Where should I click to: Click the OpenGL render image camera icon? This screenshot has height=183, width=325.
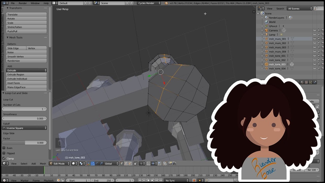click(170, 163)
